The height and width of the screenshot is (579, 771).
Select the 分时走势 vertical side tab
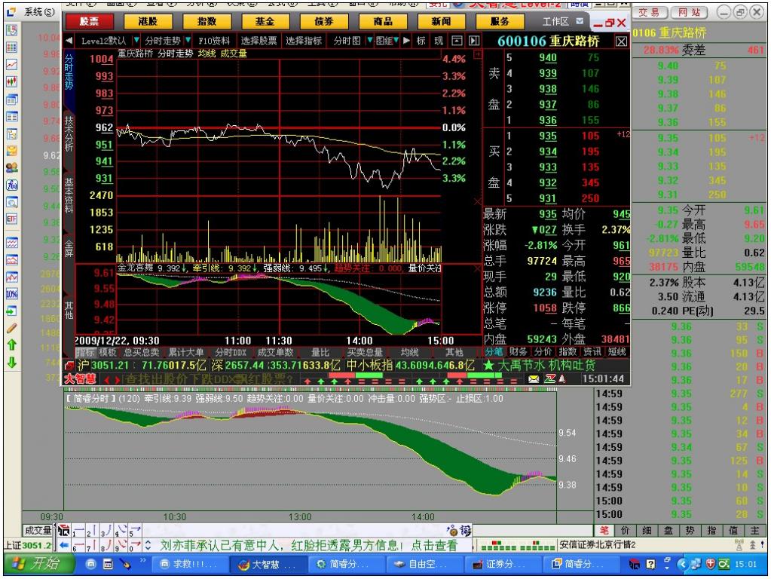(69, 72)
